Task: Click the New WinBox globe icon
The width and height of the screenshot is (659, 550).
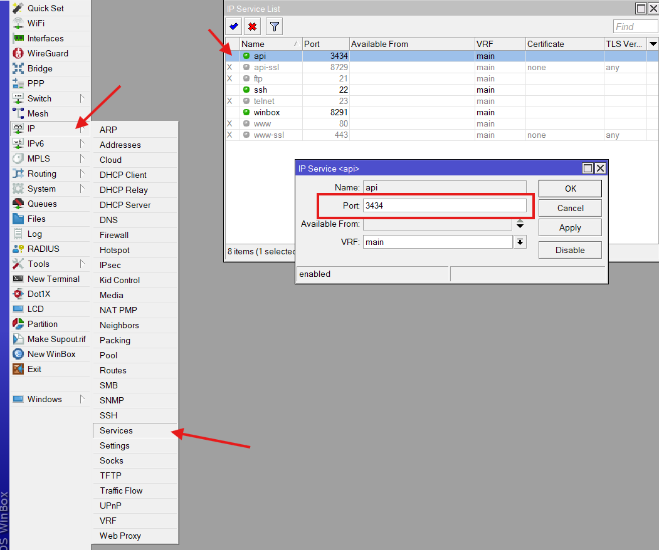Action: pyautogui.click(x=18, y=354)
